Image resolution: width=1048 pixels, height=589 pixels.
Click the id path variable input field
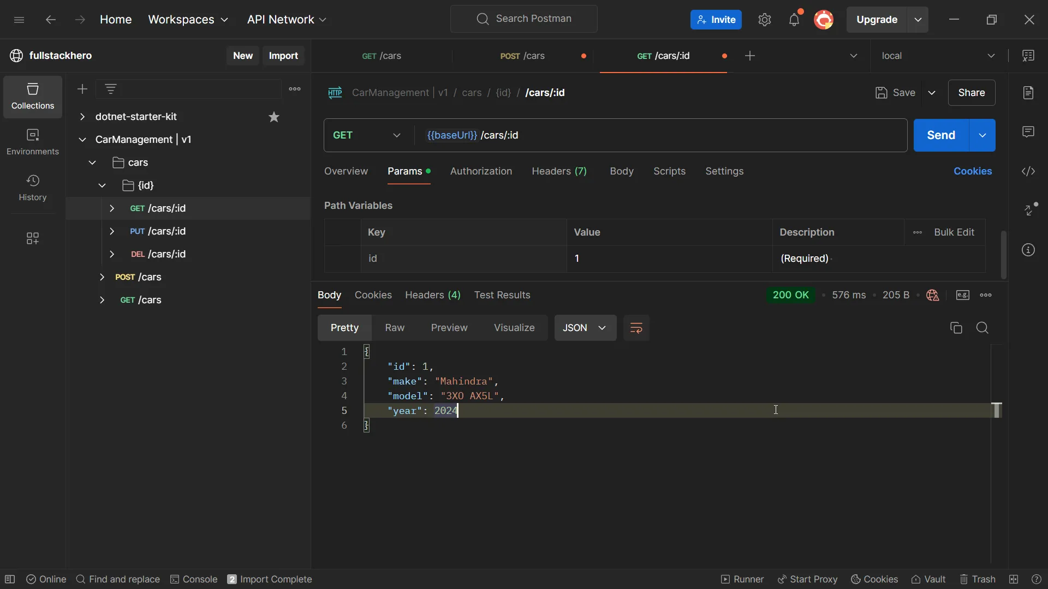669,257
